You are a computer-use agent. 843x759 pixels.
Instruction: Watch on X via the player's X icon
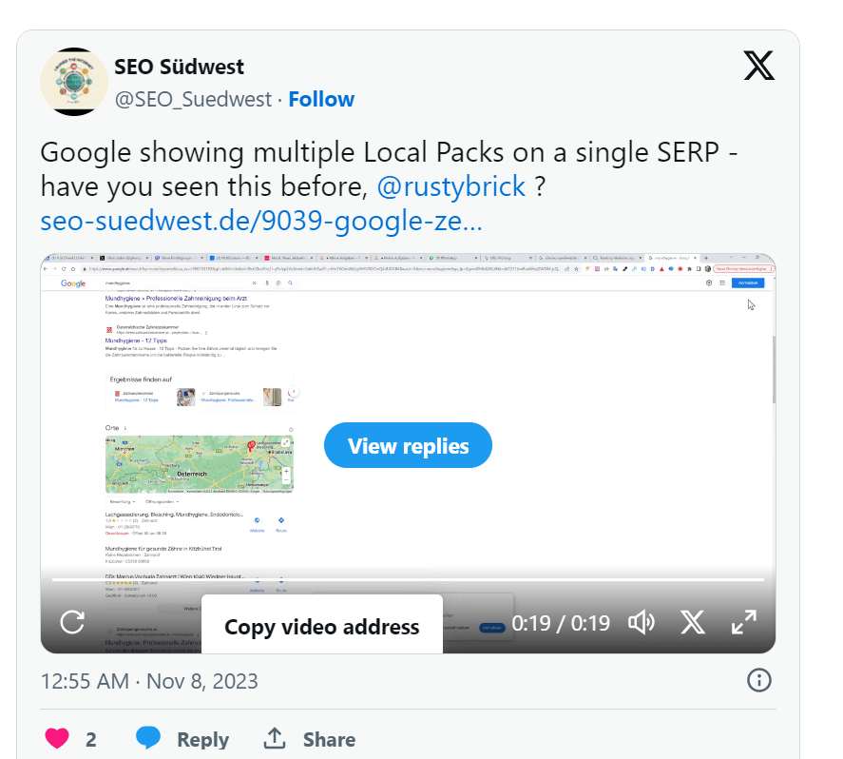pos(693,623)
